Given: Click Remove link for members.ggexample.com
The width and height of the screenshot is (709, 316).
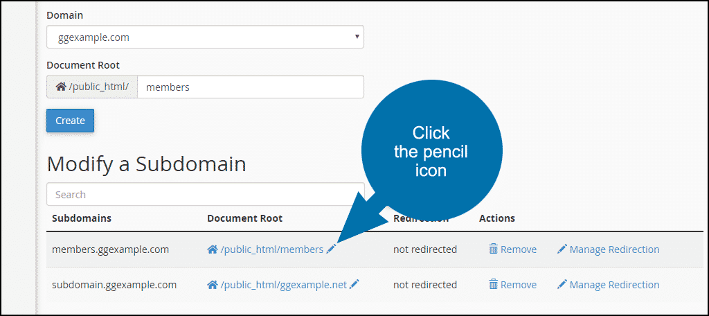Looking at the screenshot, I should pyautogui.click(x=519, y=249).
